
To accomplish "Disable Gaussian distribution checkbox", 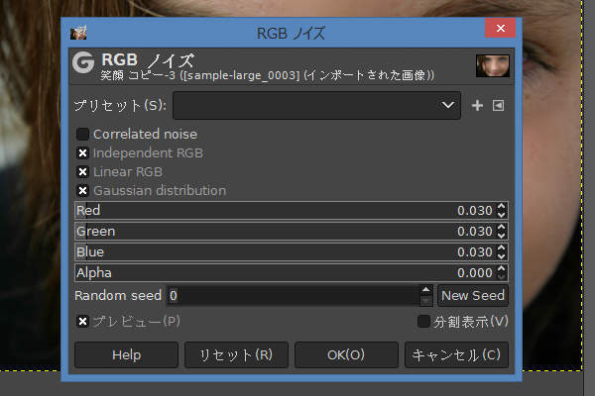I will pyautogui.click(x=82, y=190).
